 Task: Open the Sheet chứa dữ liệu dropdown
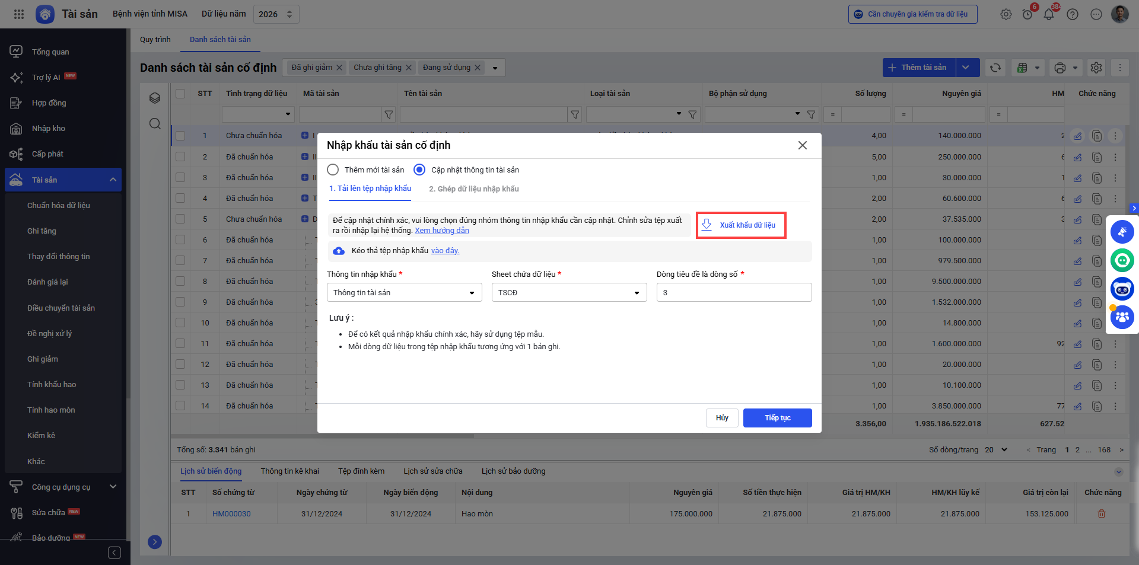(x=569, y=292)
